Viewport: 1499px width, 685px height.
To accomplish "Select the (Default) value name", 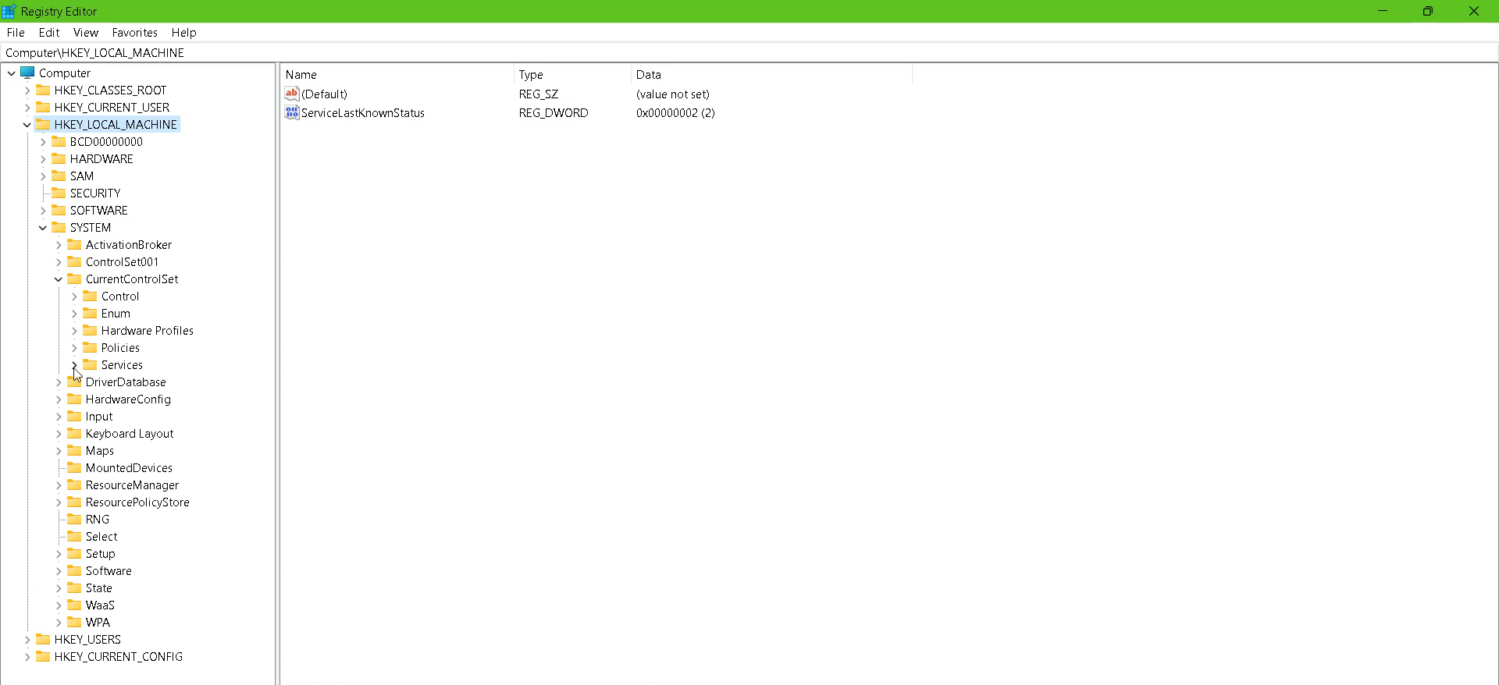I will click(x=324, y=94).
